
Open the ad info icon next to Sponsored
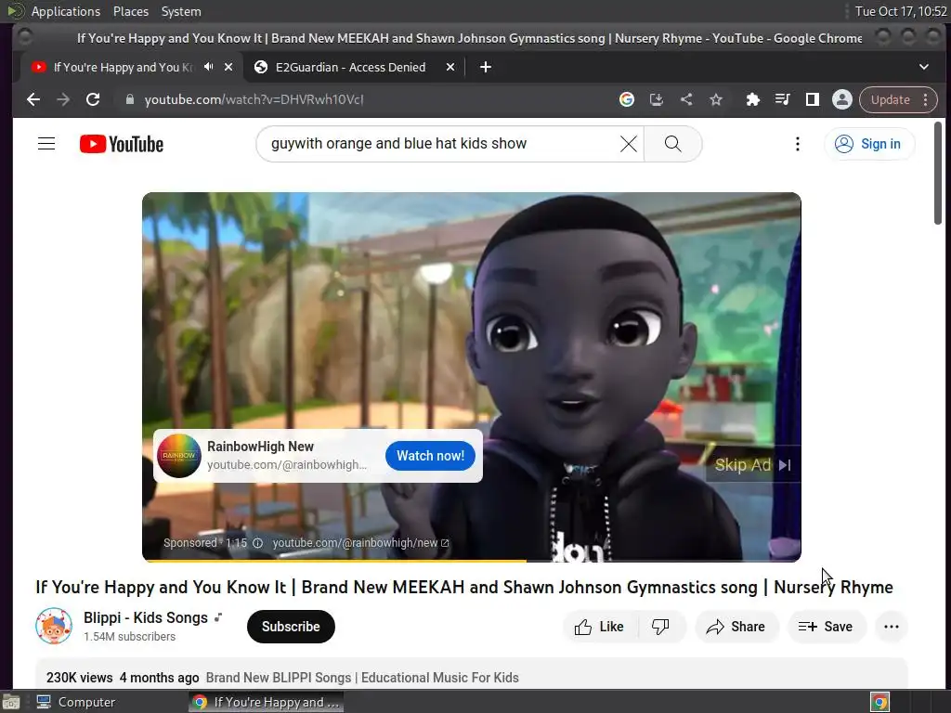pyautogui.click(x=258, y=542)
